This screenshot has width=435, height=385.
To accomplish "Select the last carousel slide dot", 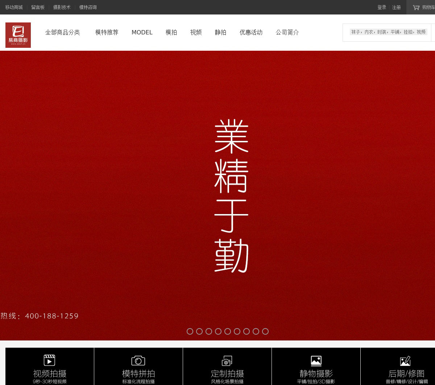I will 265,331.
